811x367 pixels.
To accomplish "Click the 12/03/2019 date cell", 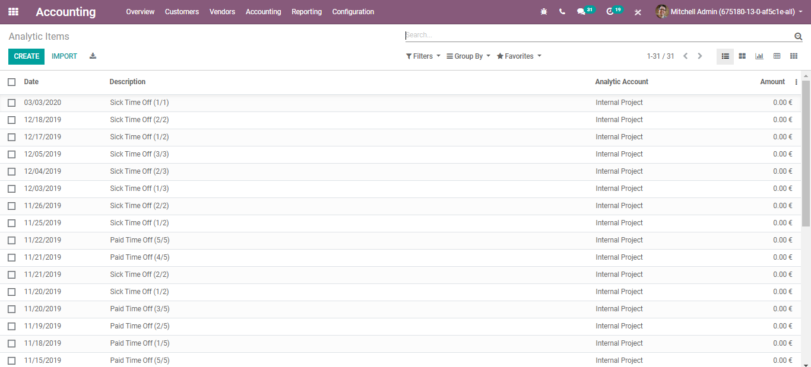I will [x=43, y=189].
